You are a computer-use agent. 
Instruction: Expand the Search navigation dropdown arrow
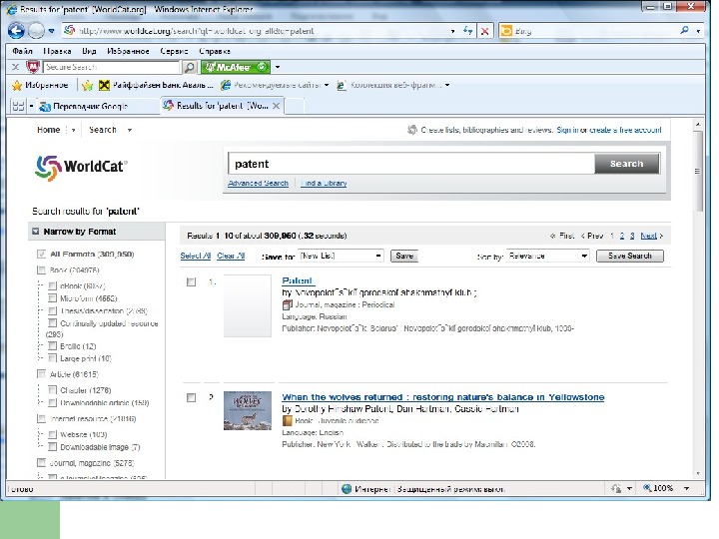(130, 130)
